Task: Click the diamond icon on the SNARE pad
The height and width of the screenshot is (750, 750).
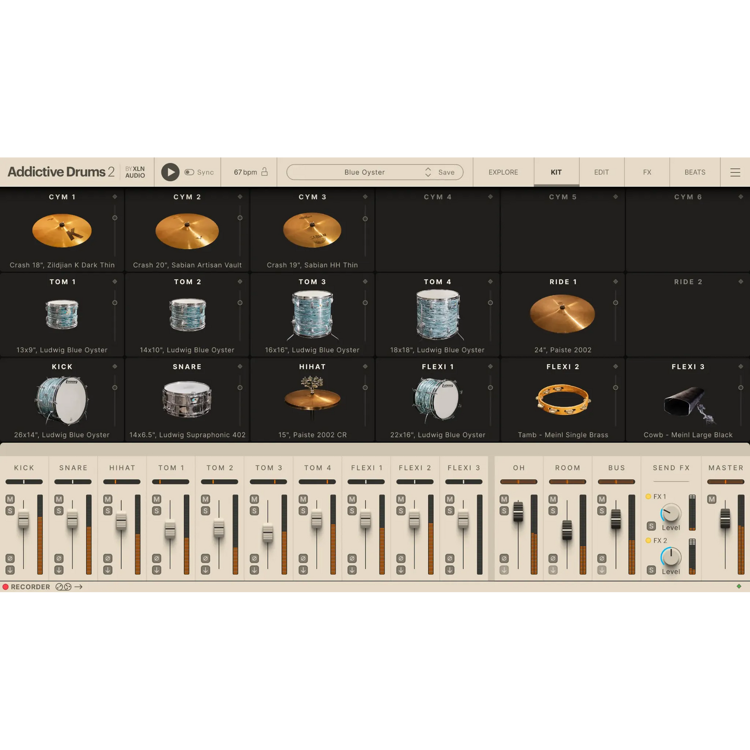Action: (x=240, y=366)
